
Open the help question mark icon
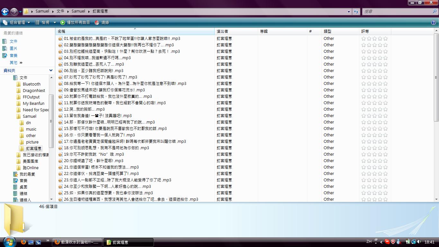[434, 23]
